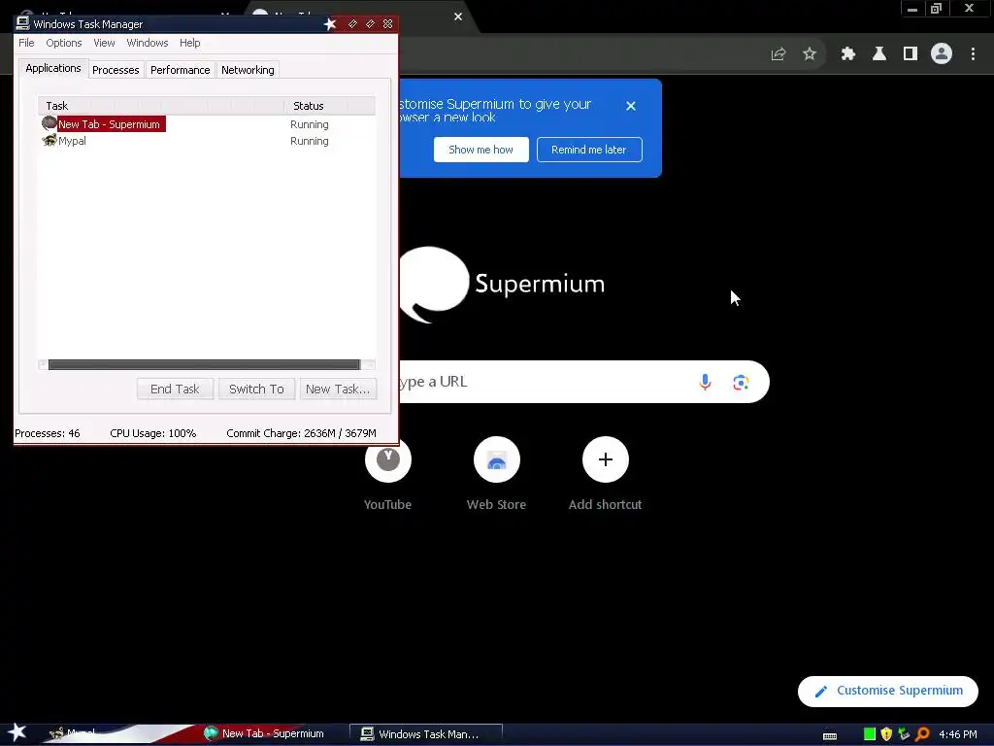Open the Options menu in Task Manager
This screenshot has height=746, width=994.
pos(63,43)
